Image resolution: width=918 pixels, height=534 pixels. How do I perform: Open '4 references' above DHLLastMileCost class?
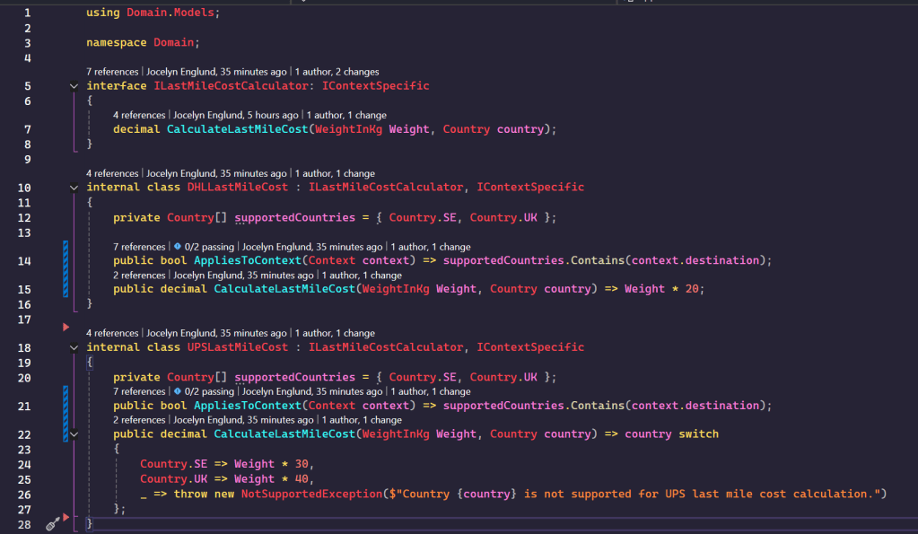[112, 173]
